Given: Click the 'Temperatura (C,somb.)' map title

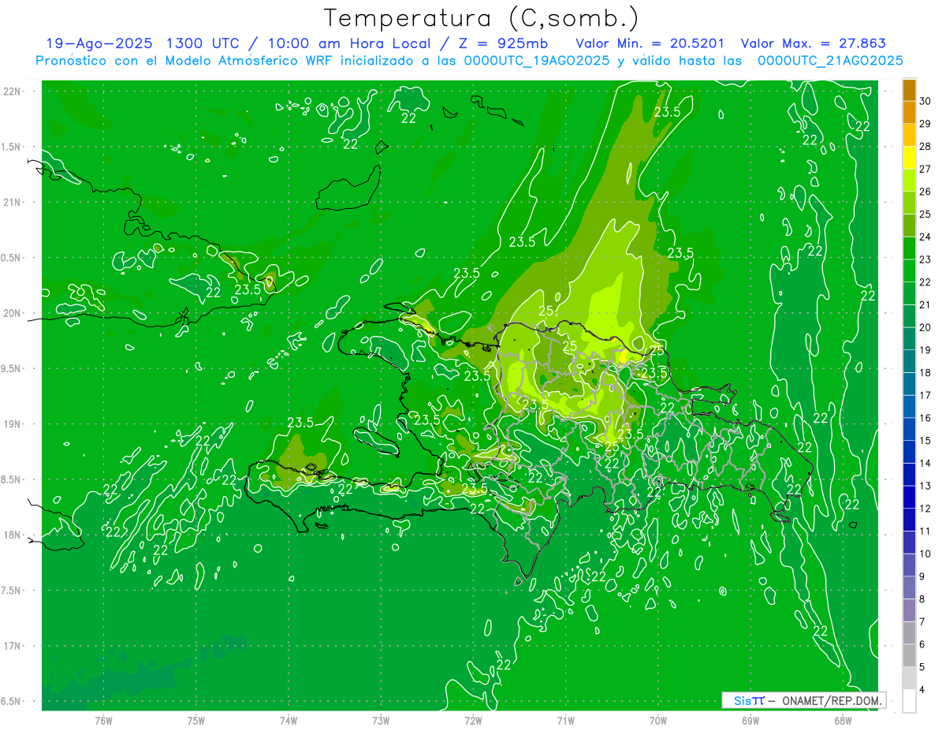Looking at the screenshot, I should click(x=481, y=18).
